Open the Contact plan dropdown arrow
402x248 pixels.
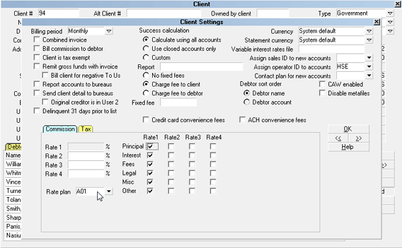pos(369,75)
